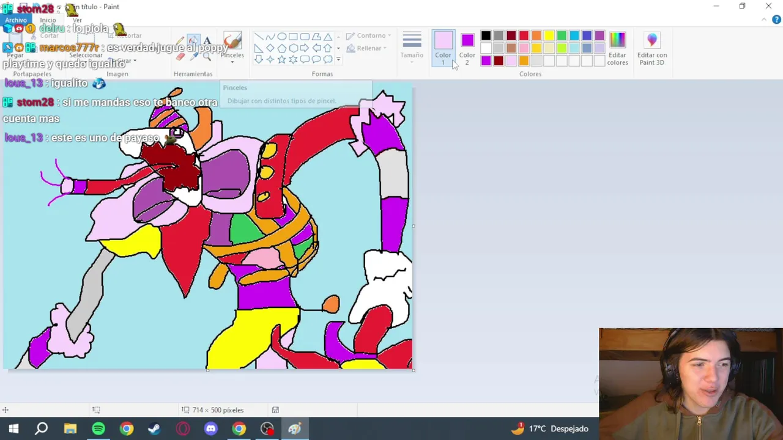Pick the orange palette swatch
The width and height of the screenshot is (783, 440).
[x=536, y=35]
